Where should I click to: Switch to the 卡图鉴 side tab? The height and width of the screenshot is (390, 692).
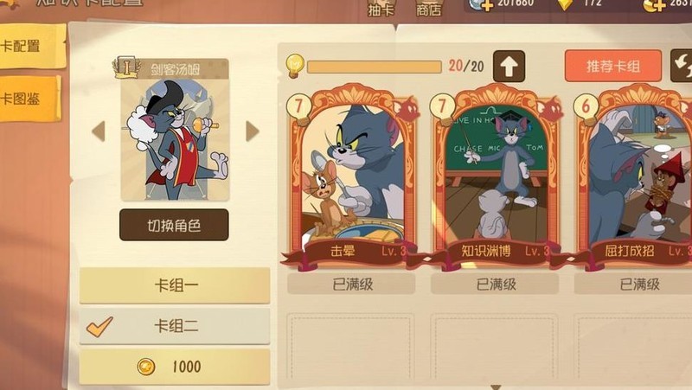point(30,99)
